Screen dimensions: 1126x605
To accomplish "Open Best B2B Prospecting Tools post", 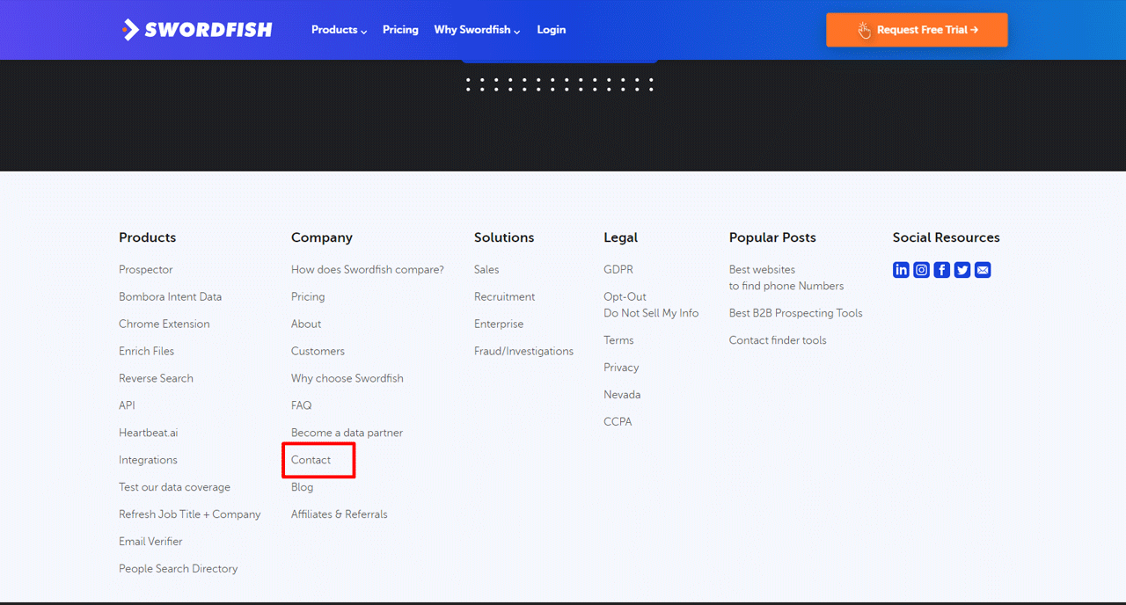I will click(795, 313).
